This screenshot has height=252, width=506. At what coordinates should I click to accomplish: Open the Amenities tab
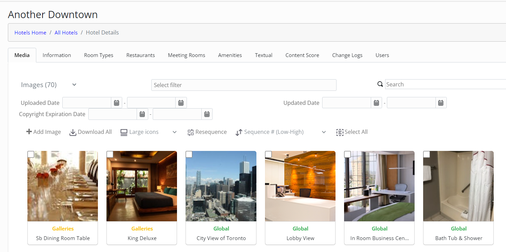[230, 55]
